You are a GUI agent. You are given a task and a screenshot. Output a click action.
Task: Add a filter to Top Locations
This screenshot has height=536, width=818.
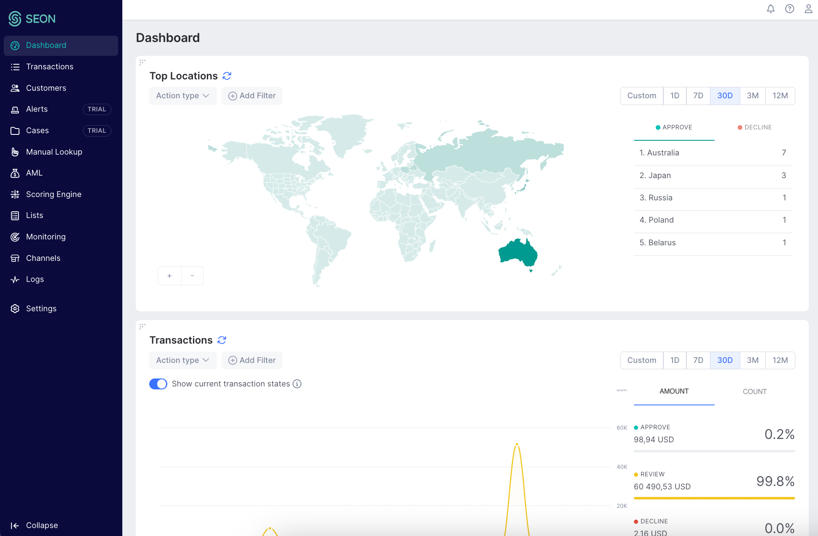(252, 96)
